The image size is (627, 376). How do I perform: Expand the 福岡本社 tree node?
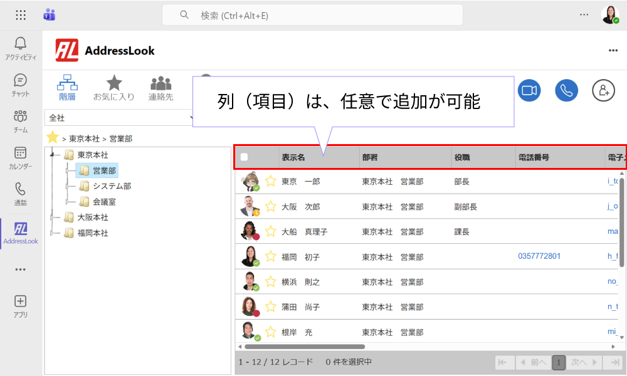coord(52,233)
